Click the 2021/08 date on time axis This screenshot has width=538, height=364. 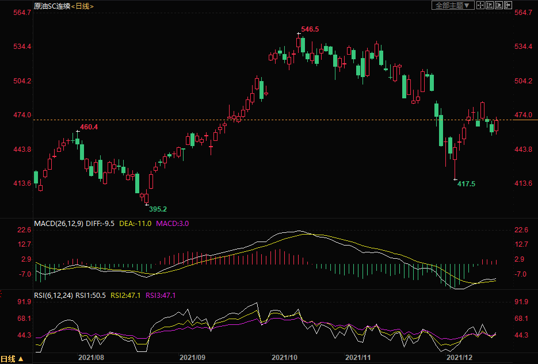[x=90, y=357]
